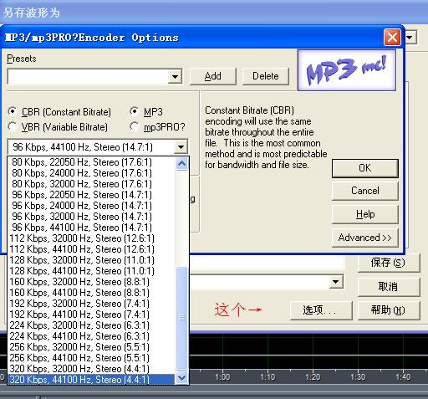Screen dimensions: 428x399
Task: Select 96 Kbps, 44100 Hz list entry
Action: click(x=91, y=228)
